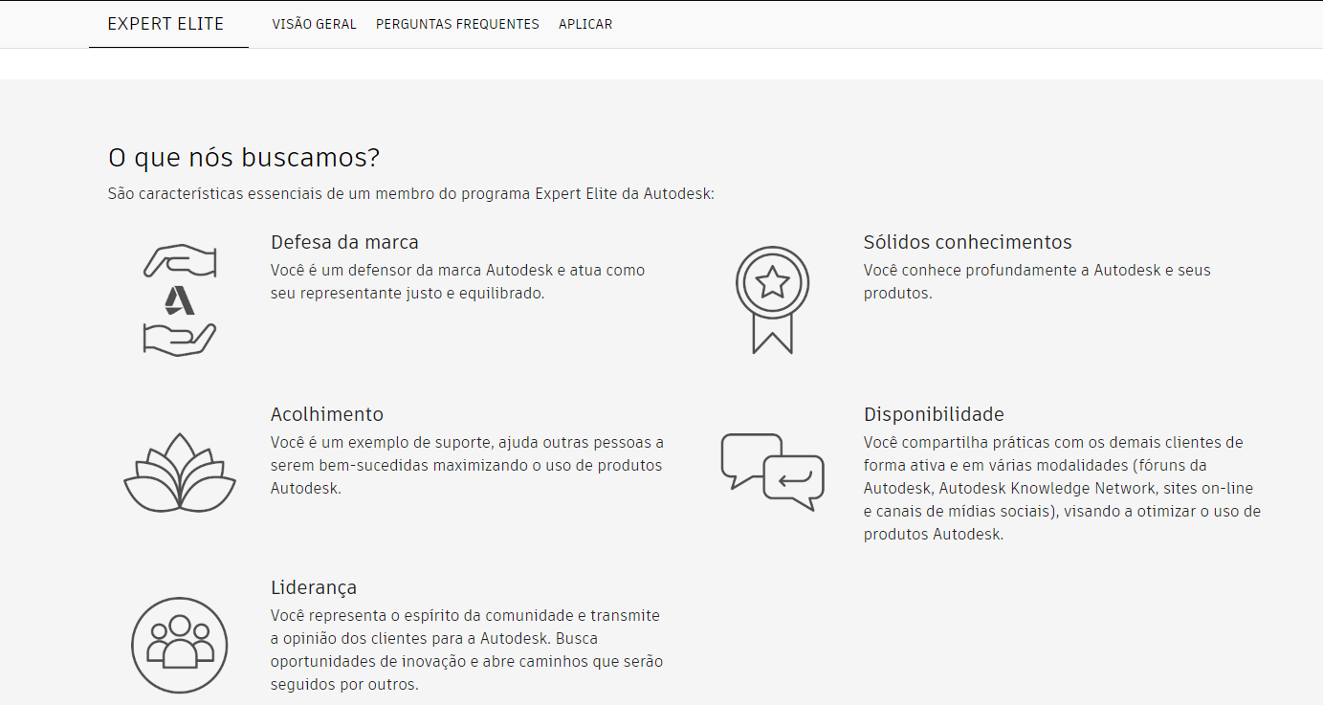Click the "Você representa o espírito da comunidade" paragraph
Viewport: 1323px width, 705px height.
tap(467, 650)
